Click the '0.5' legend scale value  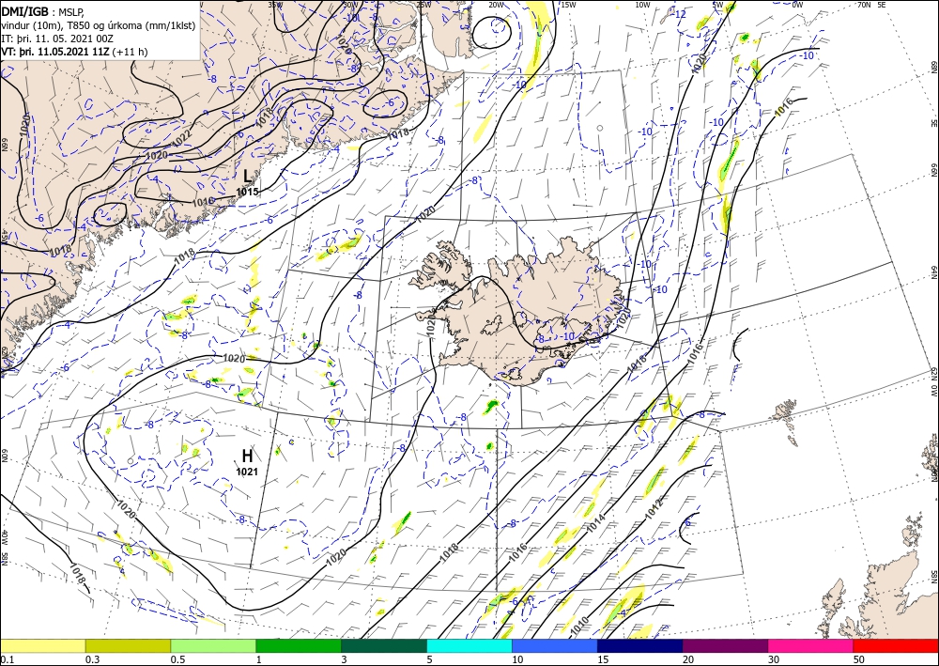pos(177,659)
